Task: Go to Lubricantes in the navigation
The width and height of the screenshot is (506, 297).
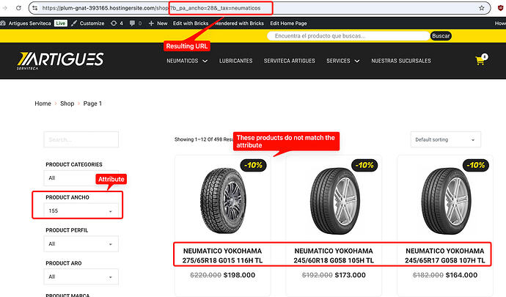Action: click(235, 60)
